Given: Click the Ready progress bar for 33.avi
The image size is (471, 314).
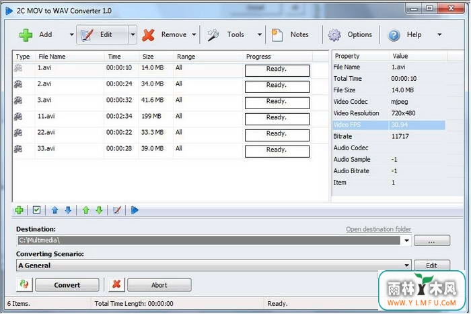Looking at the screenshot, I should [x=277, y=152].
